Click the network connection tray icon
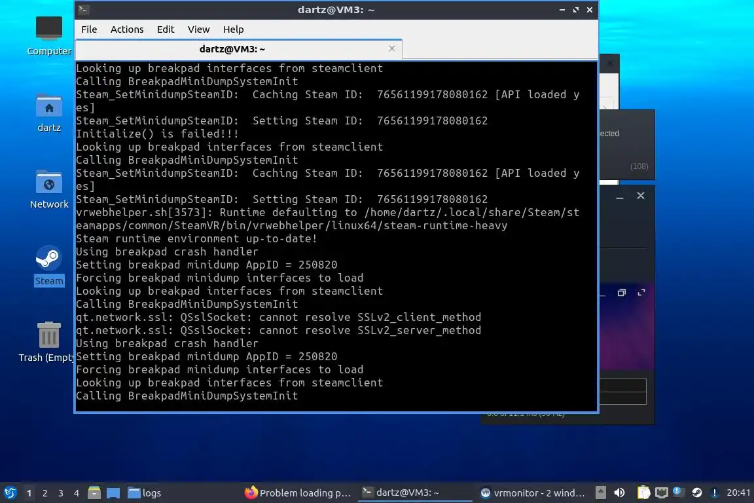754x503 pixels. point(662,493)
